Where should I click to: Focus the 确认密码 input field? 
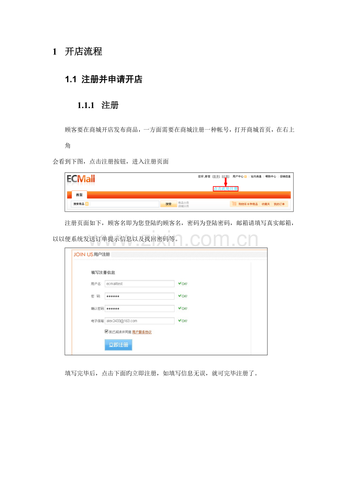(x=140, y=308)
